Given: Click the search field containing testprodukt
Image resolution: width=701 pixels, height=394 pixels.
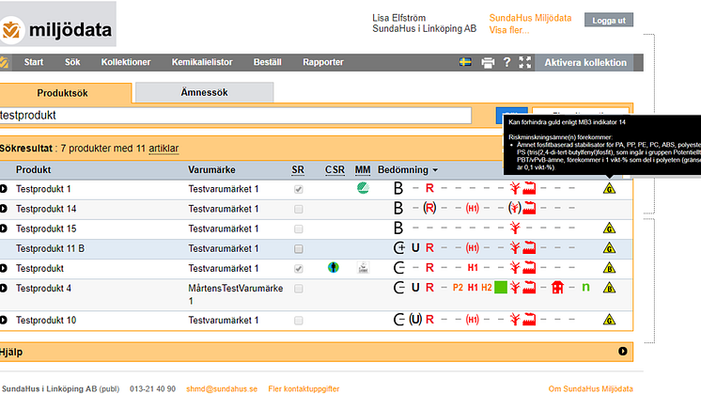Looking at the screenshot, I should coord(236,116).
